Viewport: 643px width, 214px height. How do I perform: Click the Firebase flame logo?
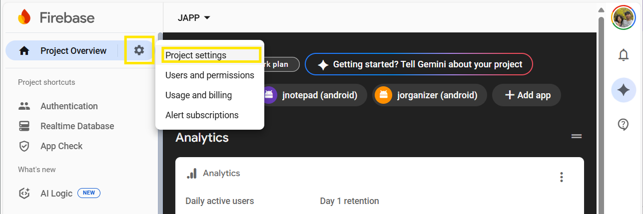pyautogui.click(x=24, y=17)
